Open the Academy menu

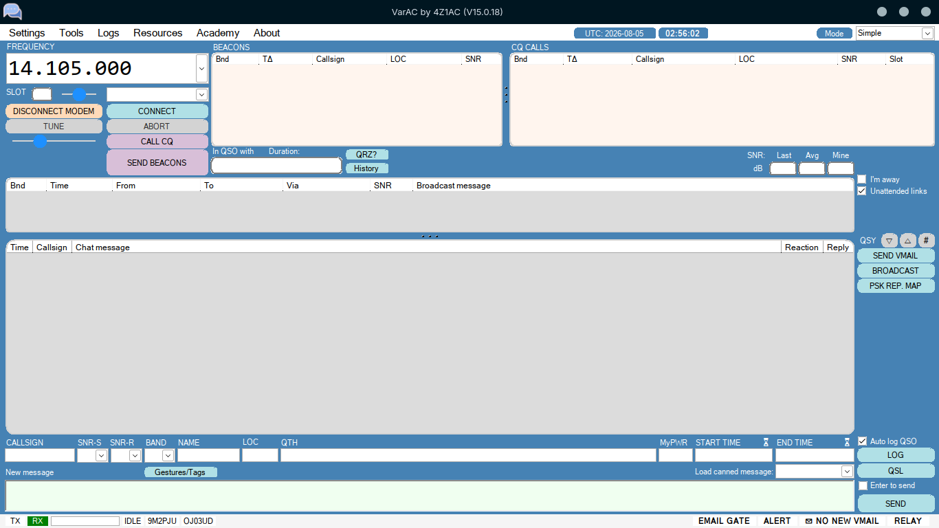click(x=218, y=33)
